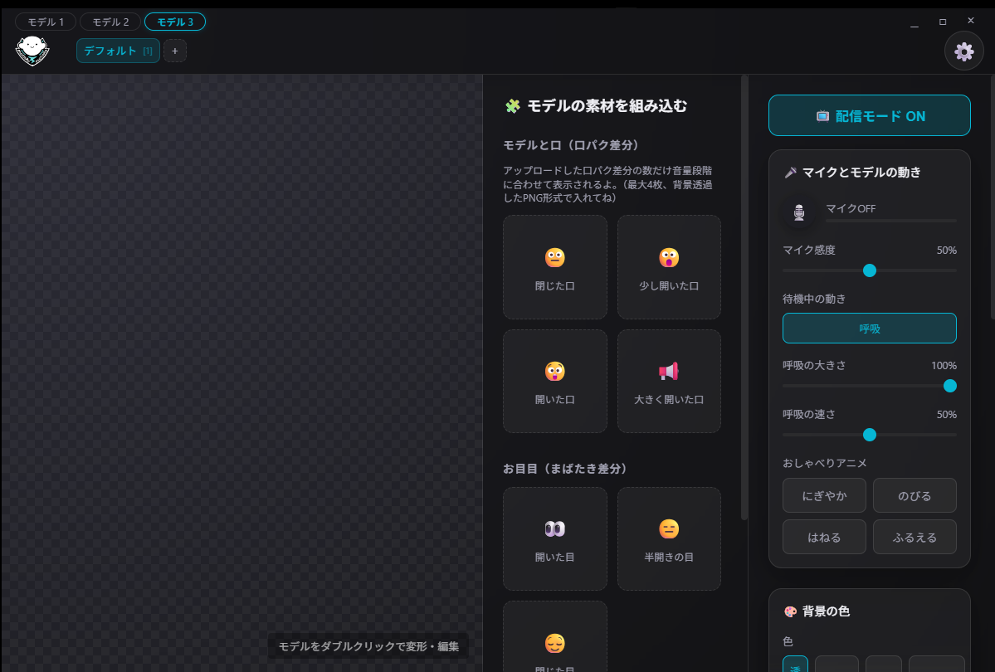Click the おしゃべりアニメ label

[824, 463]
